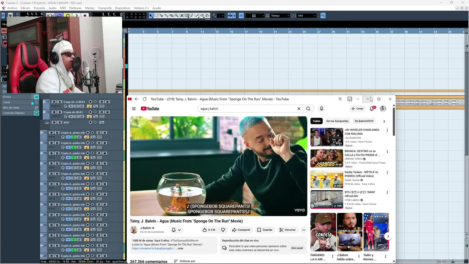Solo track 12 Copia de BEAT
Viewport: 469px width, 264px height.
click(60, 112)
